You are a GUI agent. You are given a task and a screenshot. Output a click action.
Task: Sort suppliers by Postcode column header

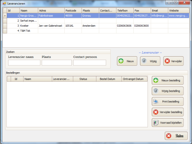coord(73,11)
